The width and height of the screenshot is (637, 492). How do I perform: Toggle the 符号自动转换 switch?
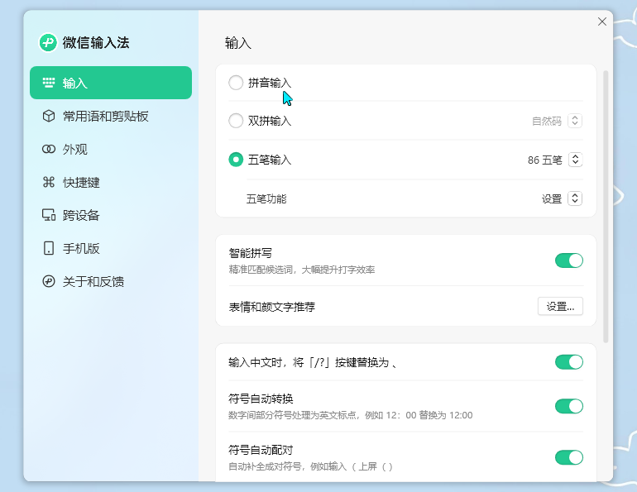pyautogui.click(x=569, y=406)
